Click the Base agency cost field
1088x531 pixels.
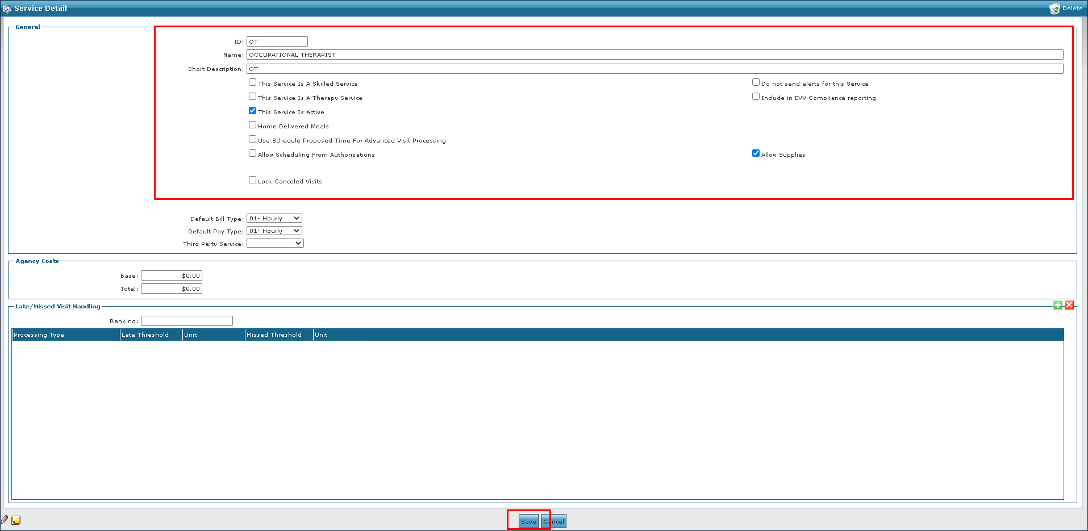pos(172,276)
